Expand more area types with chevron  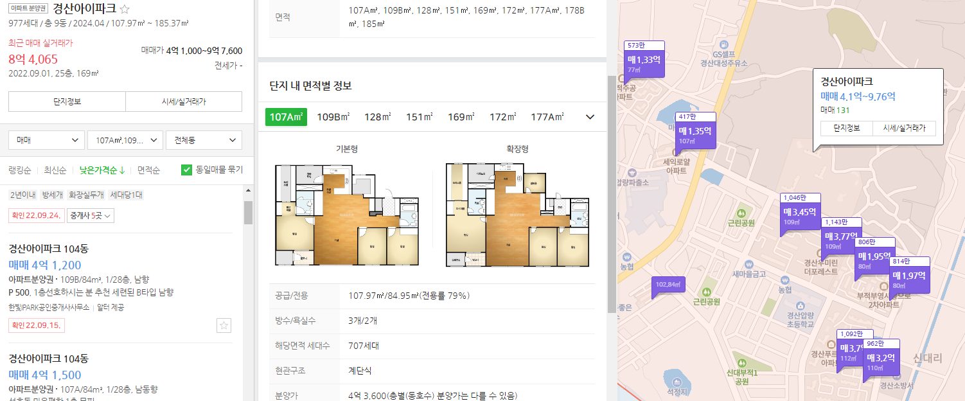tap(590, 117)
